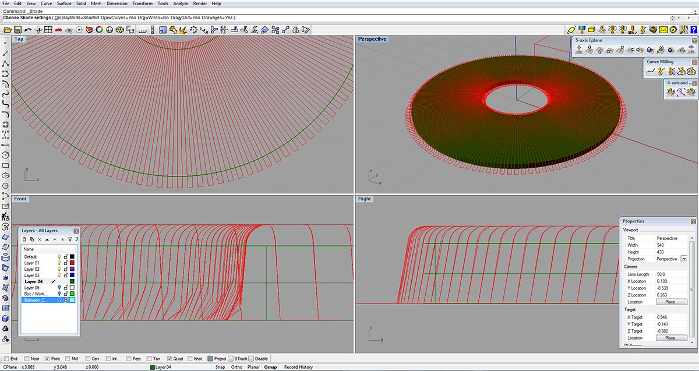This screenshot has width=699, height=371.
Task: Open the Transform menu
Action: tap(142, 3)
